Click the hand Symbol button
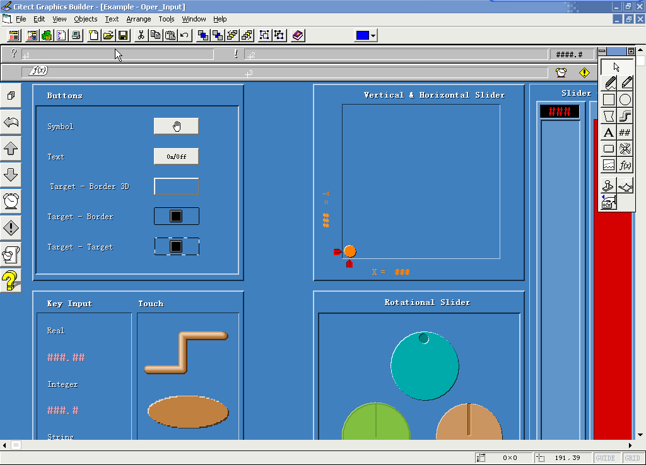This screenshot has height=465, width=646. (x=177, y=126)
